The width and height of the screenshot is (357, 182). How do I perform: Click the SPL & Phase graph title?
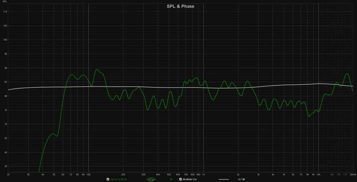coord(181,6)
